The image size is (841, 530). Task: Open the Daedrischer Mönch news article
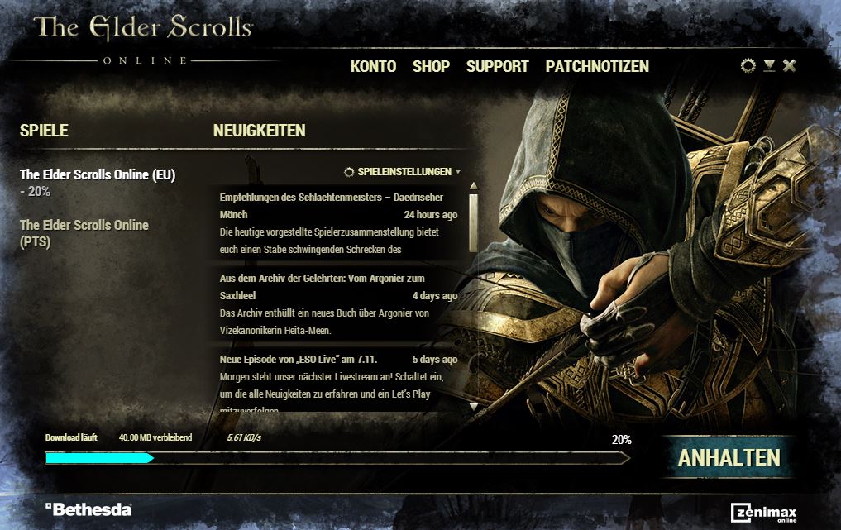(338, 222)
